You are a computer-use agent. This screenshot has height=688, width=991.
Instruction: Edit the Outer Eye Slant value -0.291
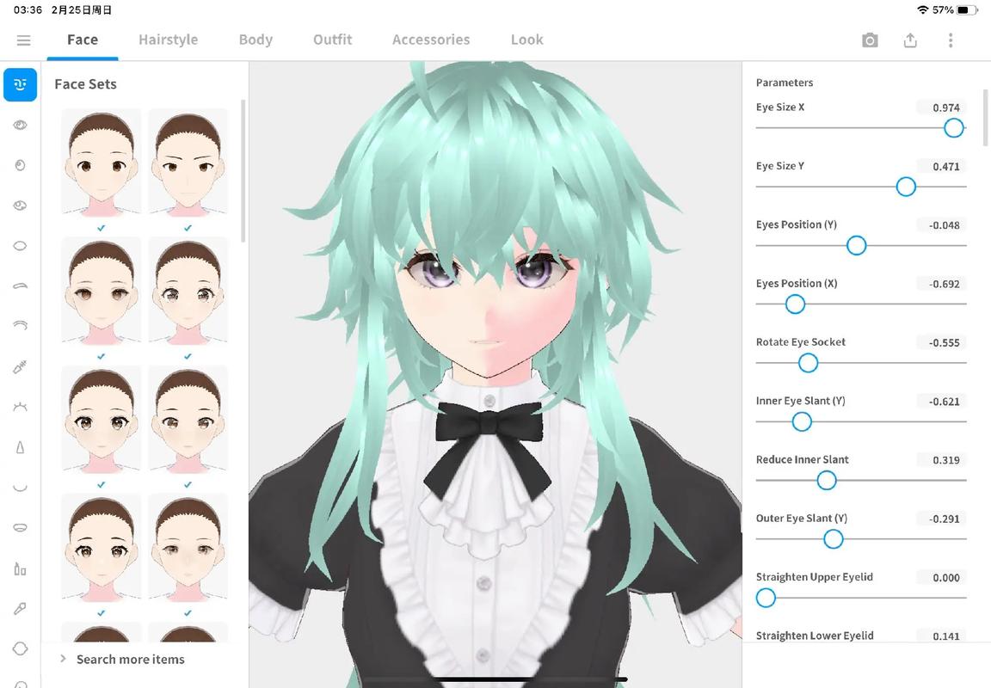(942, 519)
